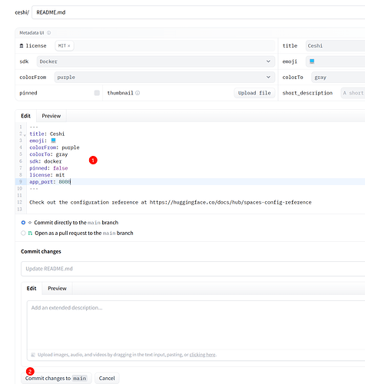Open the colorFrom purple dropdown
Screen dimensions: 365x384
tap(164, 77)
